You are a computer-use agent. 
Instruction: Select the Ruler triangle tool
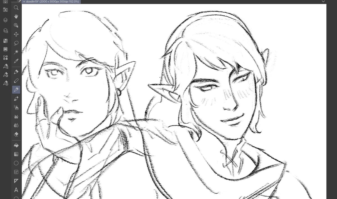pos(16,181)
